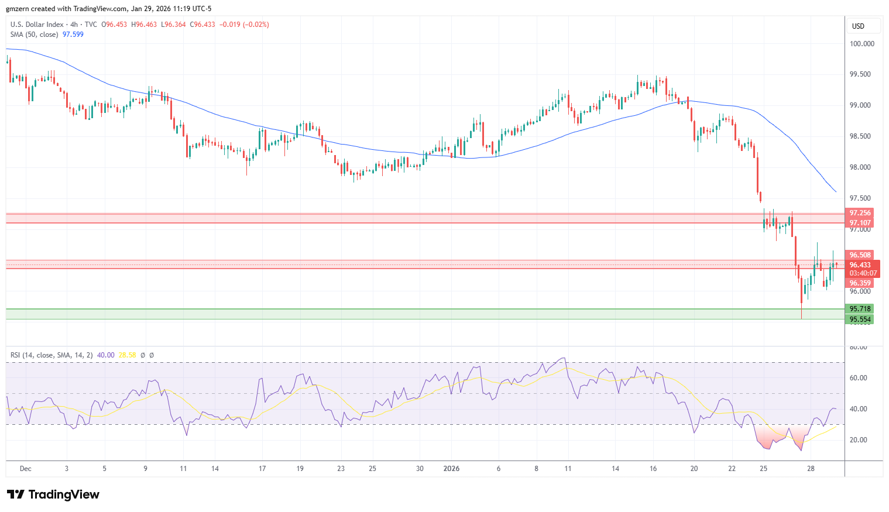
Task: Click the U.S. Dollar Index chart title
Action: point(37,25)
